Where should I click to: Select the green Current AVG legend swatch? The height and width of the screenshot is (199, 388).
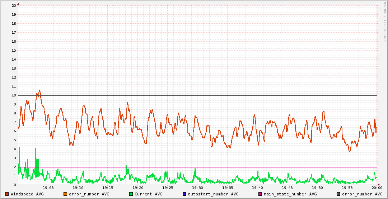click(131, 194)
